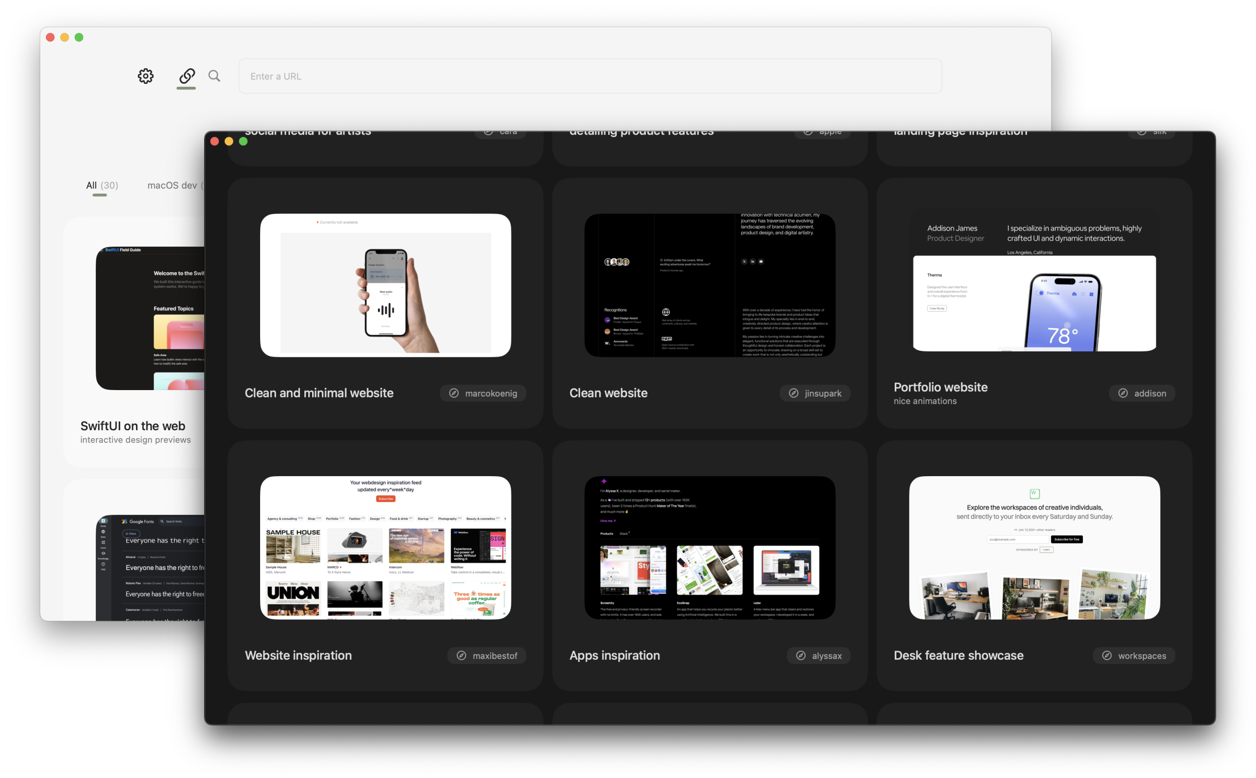Open the maxibestof link badge
Viewport: 1256px width, 778px height.
[x=487, y=656]
